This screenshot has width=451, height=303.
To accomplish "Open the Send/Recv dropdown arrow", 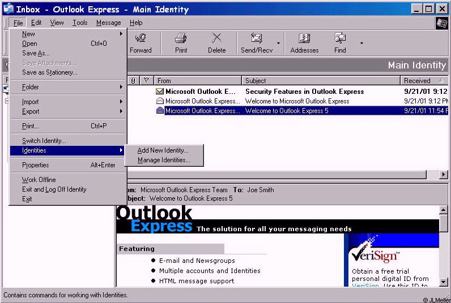I will point(278,44).
